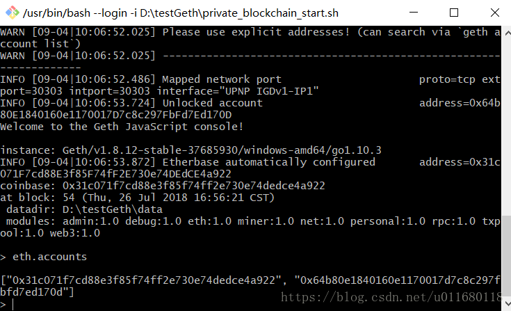Maximize the bash terminal window
The image size is (511, 311).
[x=453, y=13]
